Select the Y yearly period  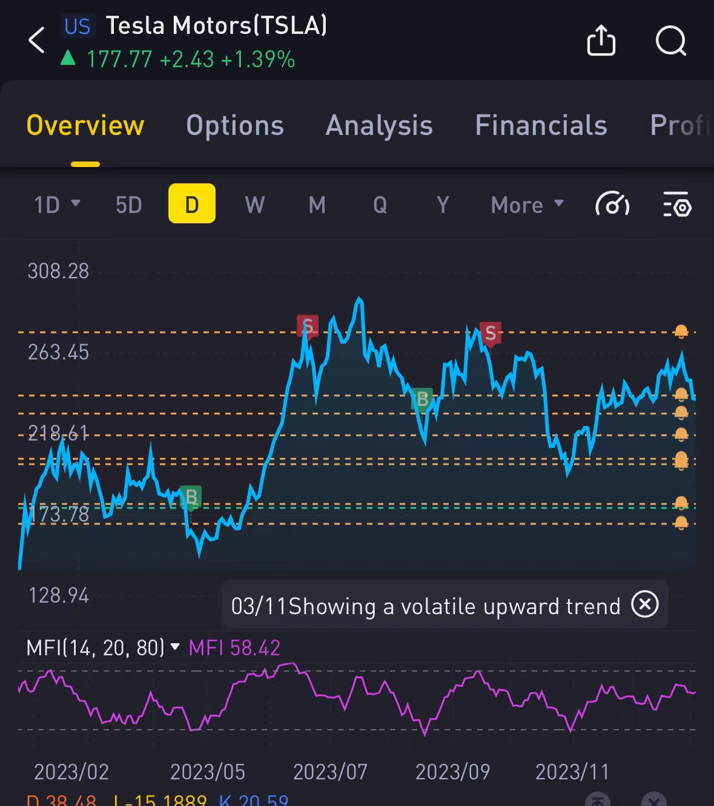point(443,205)
